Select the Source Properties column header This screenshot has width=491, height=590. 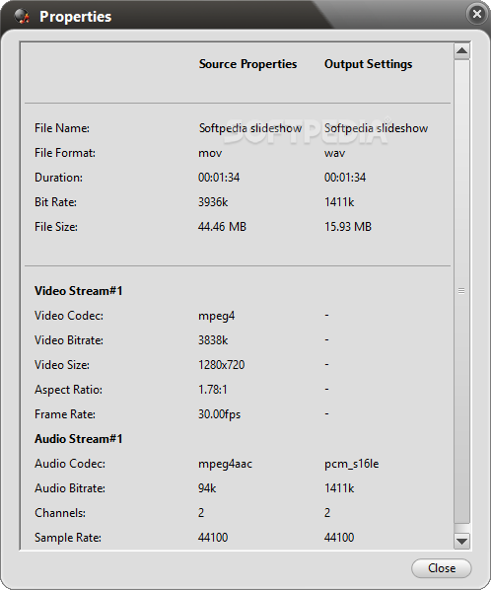click(x=247, y=64)
